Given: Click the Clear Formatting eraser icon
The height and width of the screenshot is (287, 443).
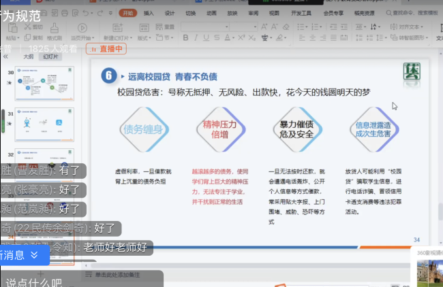Looking at the screenshot, I should click(286, 27).
